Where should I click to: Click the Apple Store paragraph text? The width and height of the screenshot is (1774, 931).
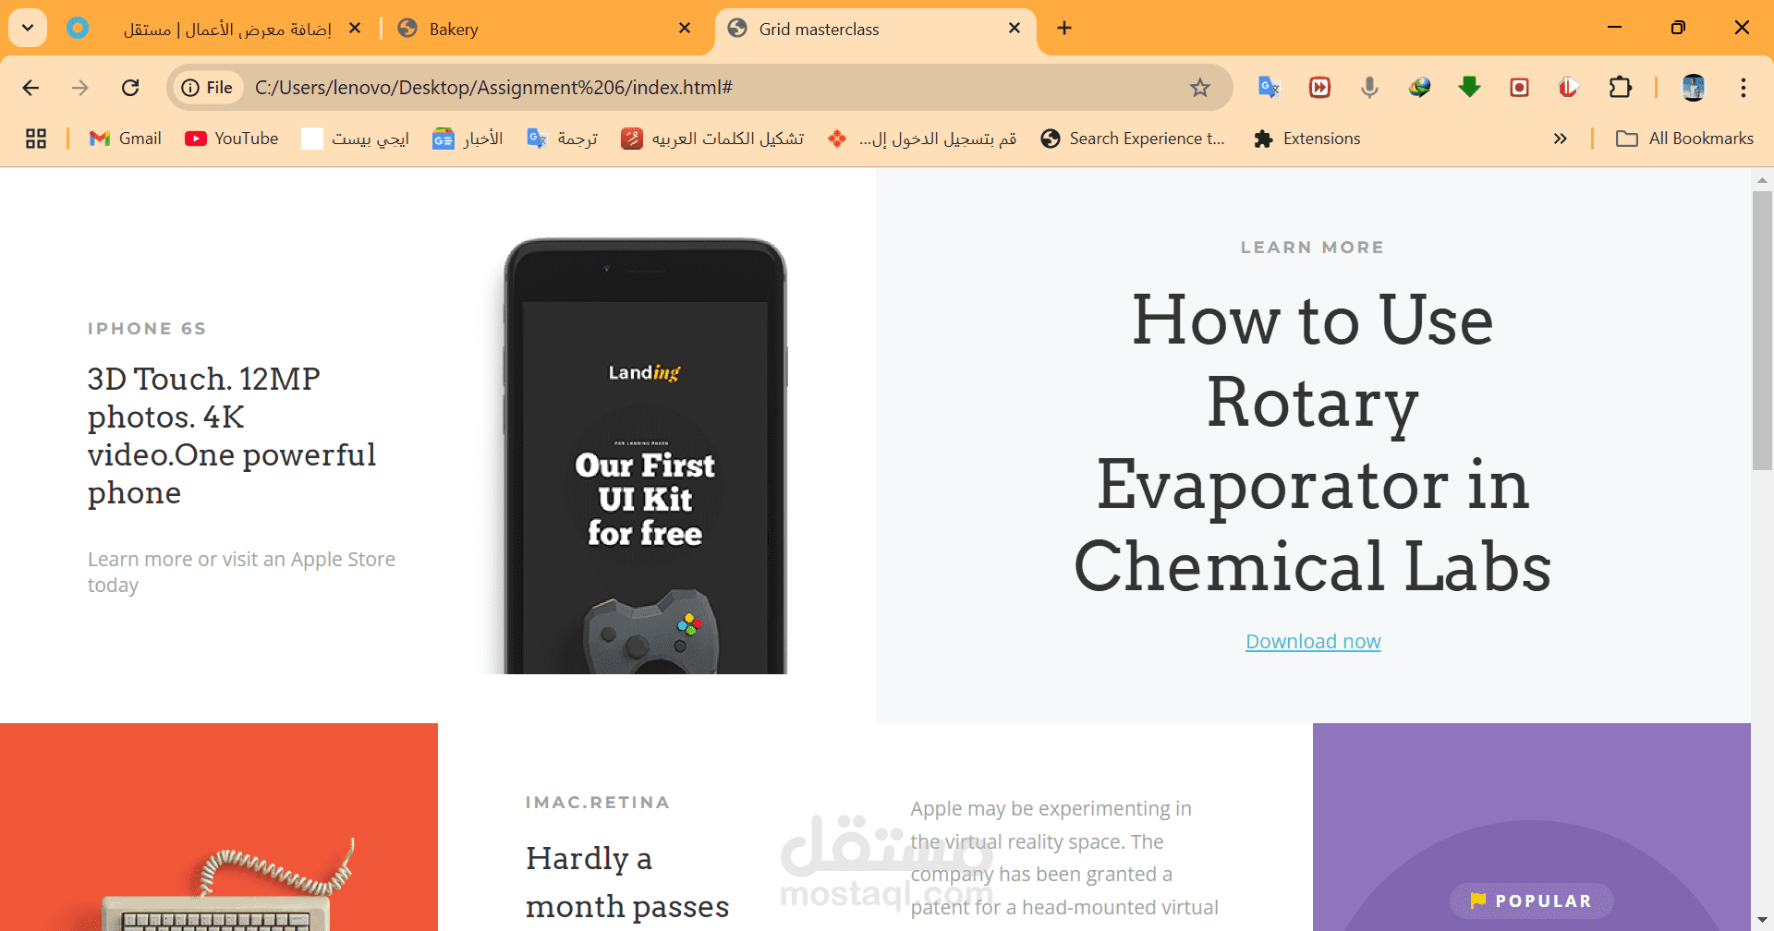point(241,573)
